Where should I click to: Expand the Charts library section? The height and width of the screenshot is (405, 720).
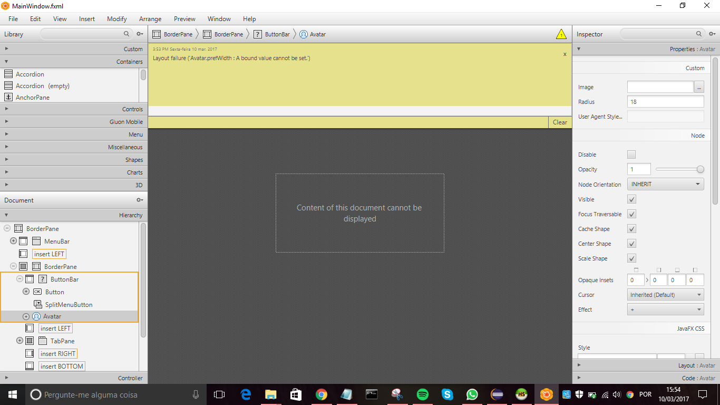(73, 172)
